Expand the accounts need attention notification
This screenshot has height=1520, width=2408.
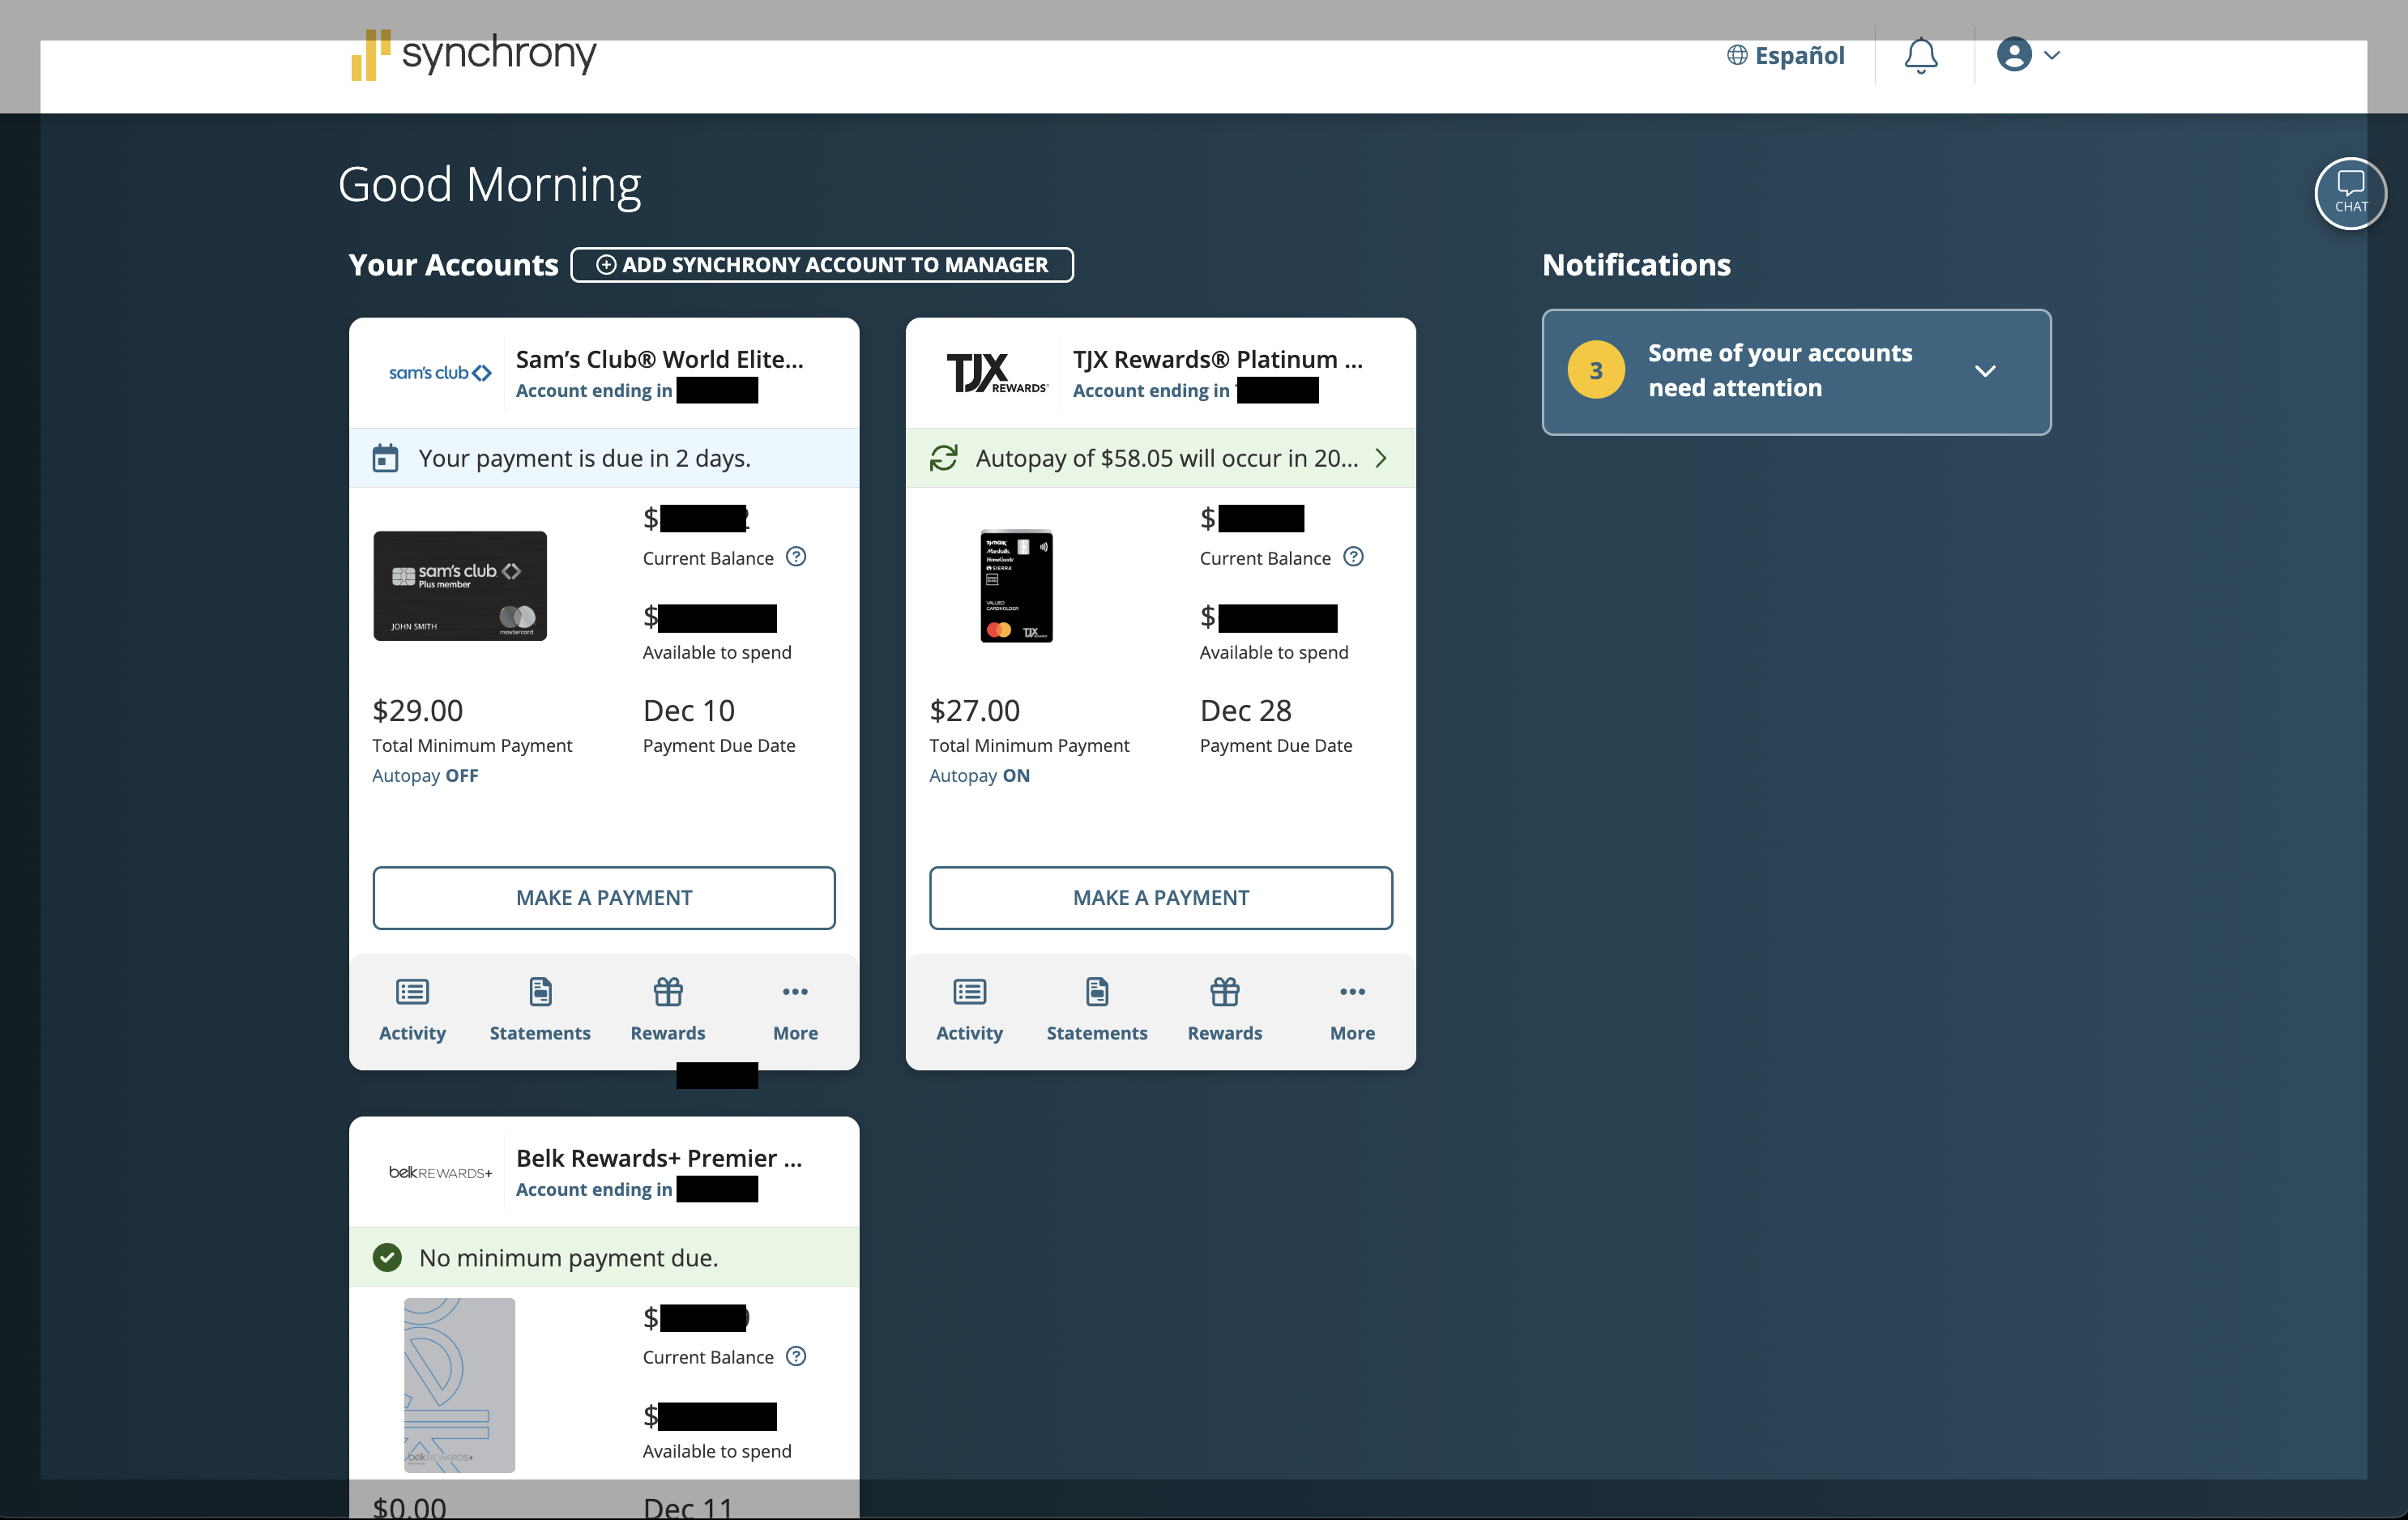pos(1985,371)
